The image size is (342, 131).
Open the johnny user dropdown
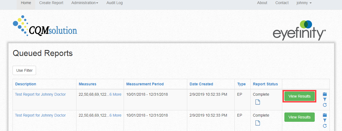pos(304,3)
